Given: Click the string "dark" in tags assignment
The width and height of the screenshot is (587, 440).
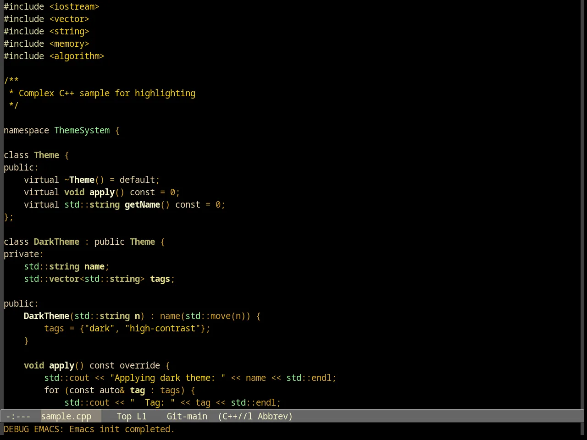Looking at the screenshot, I should pyautogui.click(x=100, y=328).
